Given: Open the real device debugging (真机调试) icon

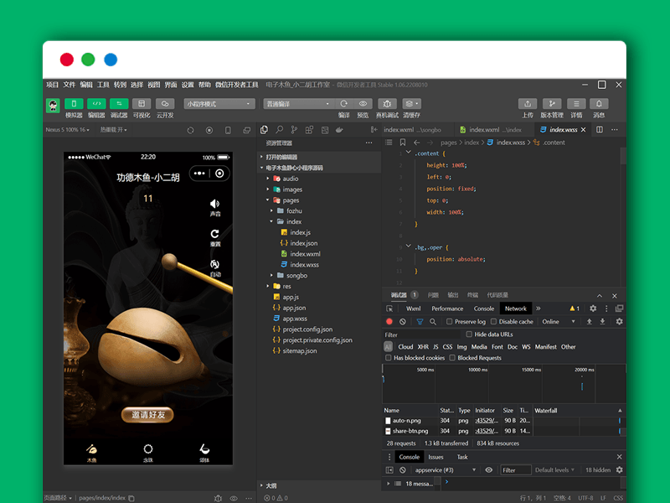Looking at the screenshot, I should point(387,104).
